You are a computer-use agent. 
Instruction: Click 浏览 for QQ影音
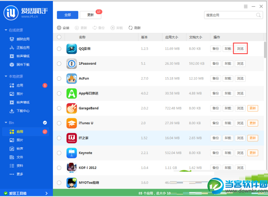240,49
